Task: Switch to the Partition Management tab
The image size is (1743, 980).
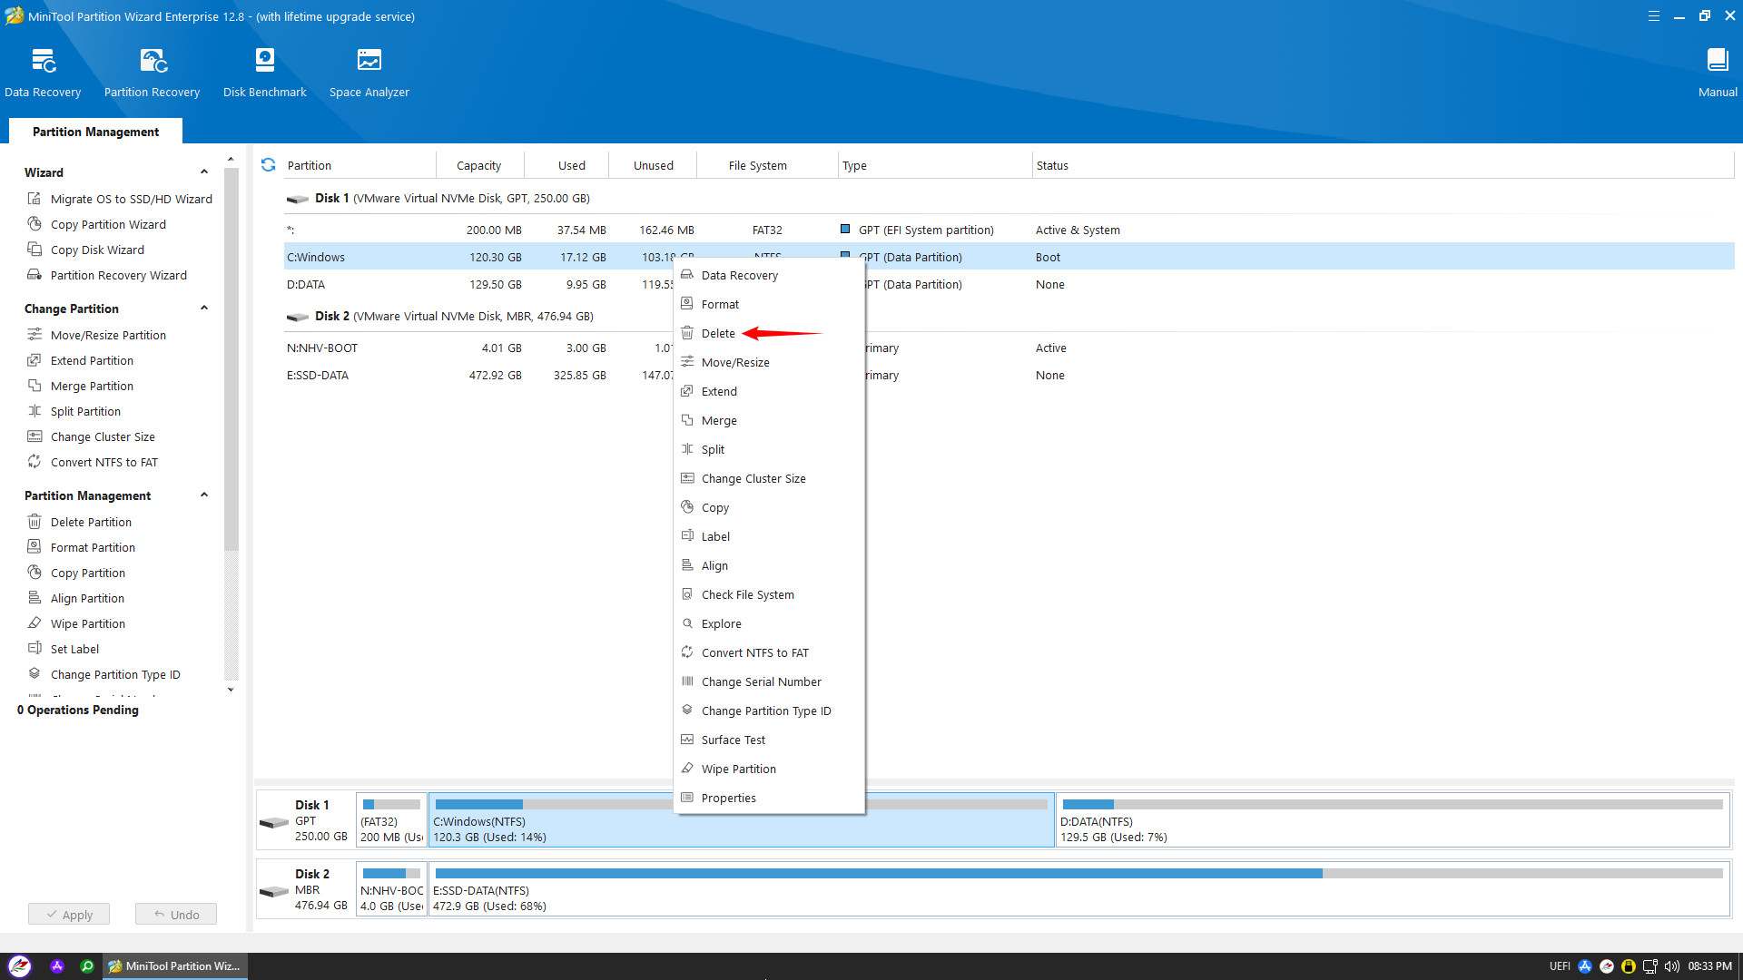Action: pos(95,132)
